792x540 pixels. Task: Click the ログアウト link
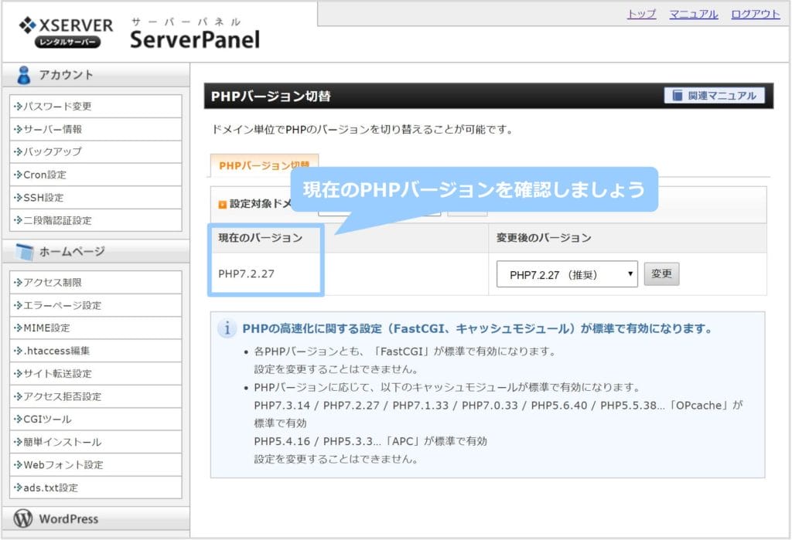tap(756, 14)
